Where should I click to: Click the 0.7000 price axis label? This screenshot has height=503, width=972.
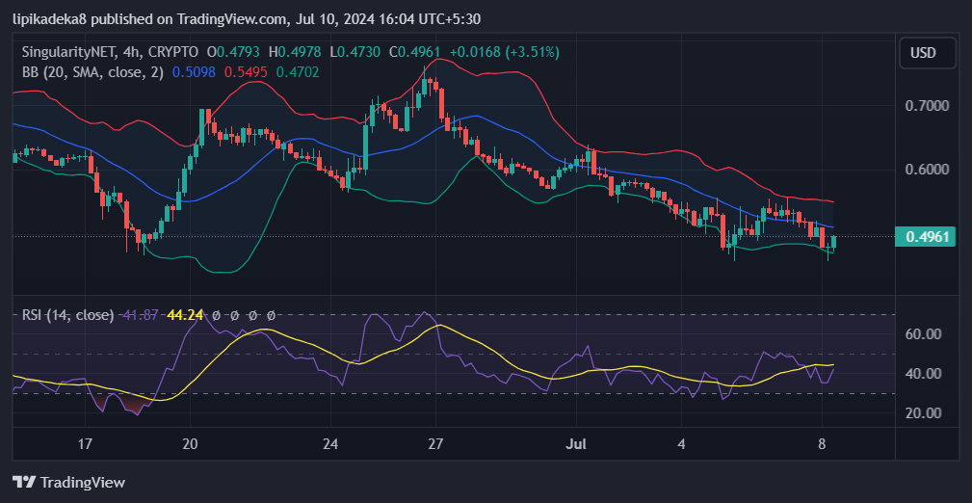coord(925,105)
